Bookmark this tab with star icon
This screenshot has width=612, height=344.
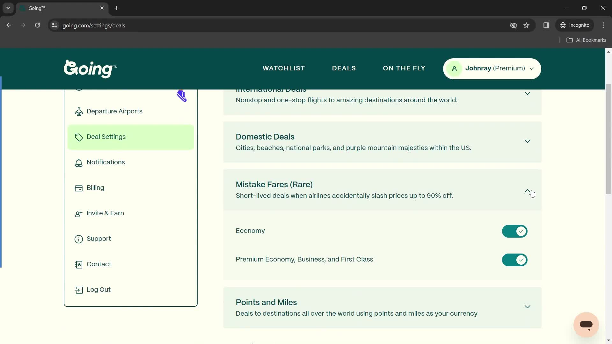coord(526,25)
